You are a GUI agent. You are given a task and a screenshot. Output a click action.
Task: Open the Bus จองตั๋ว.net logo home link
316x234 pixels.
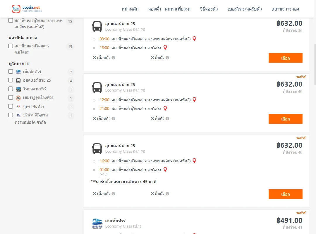pos(27,9)
